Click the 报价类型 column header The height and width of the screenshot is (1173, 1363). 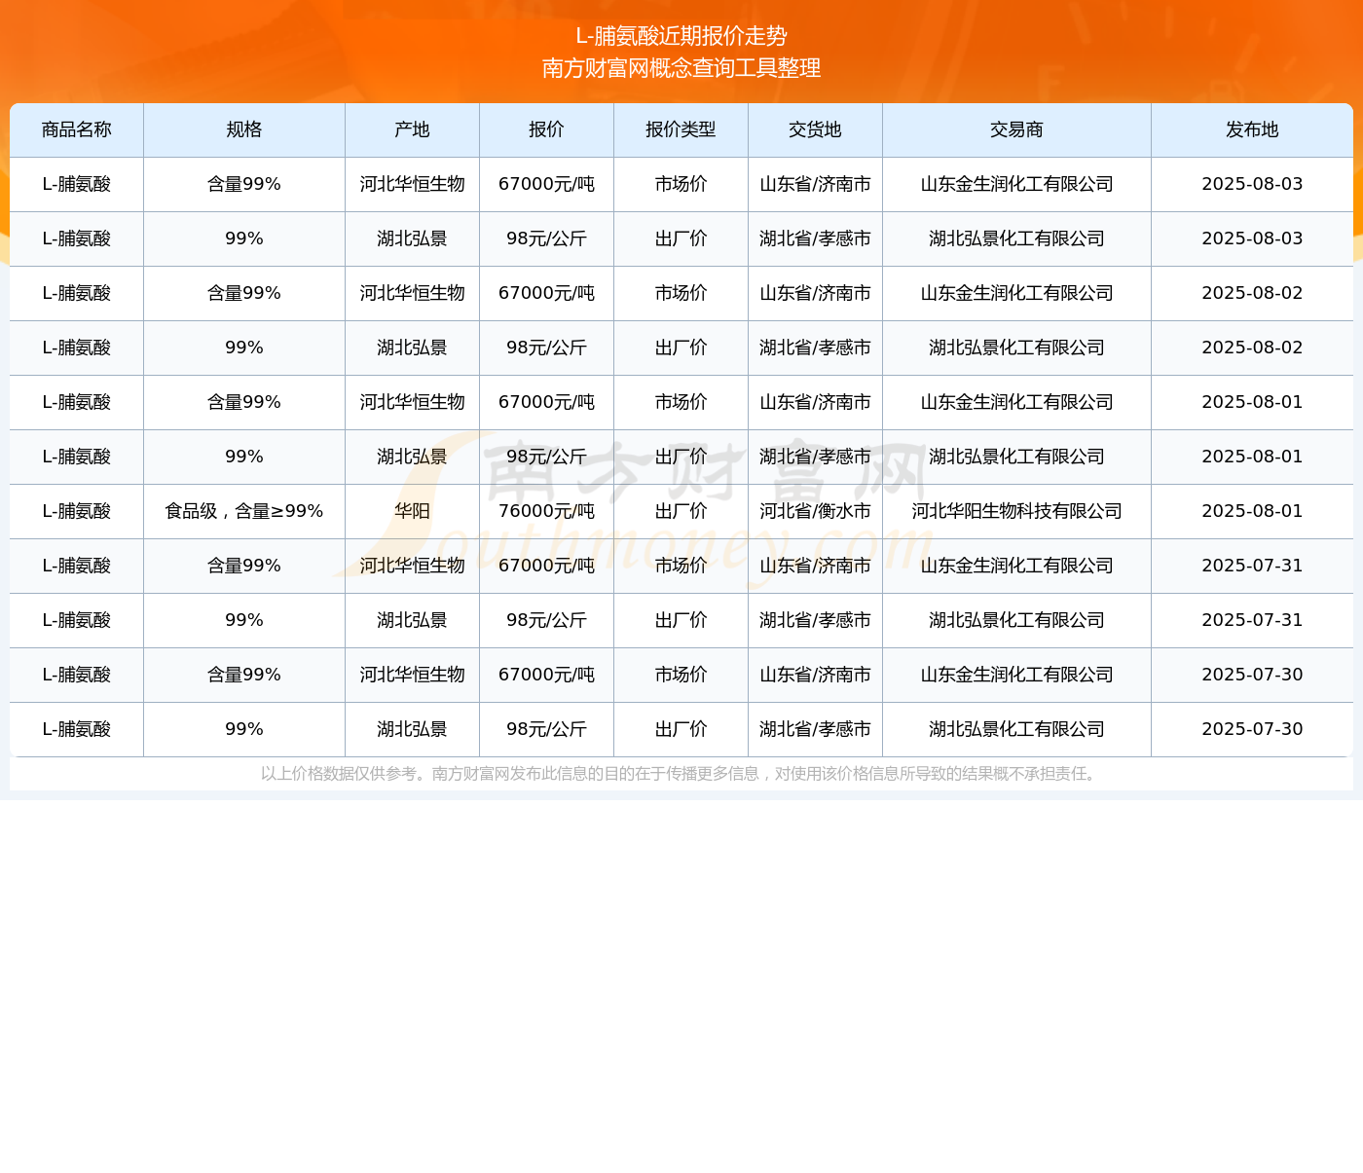(681, 129)
